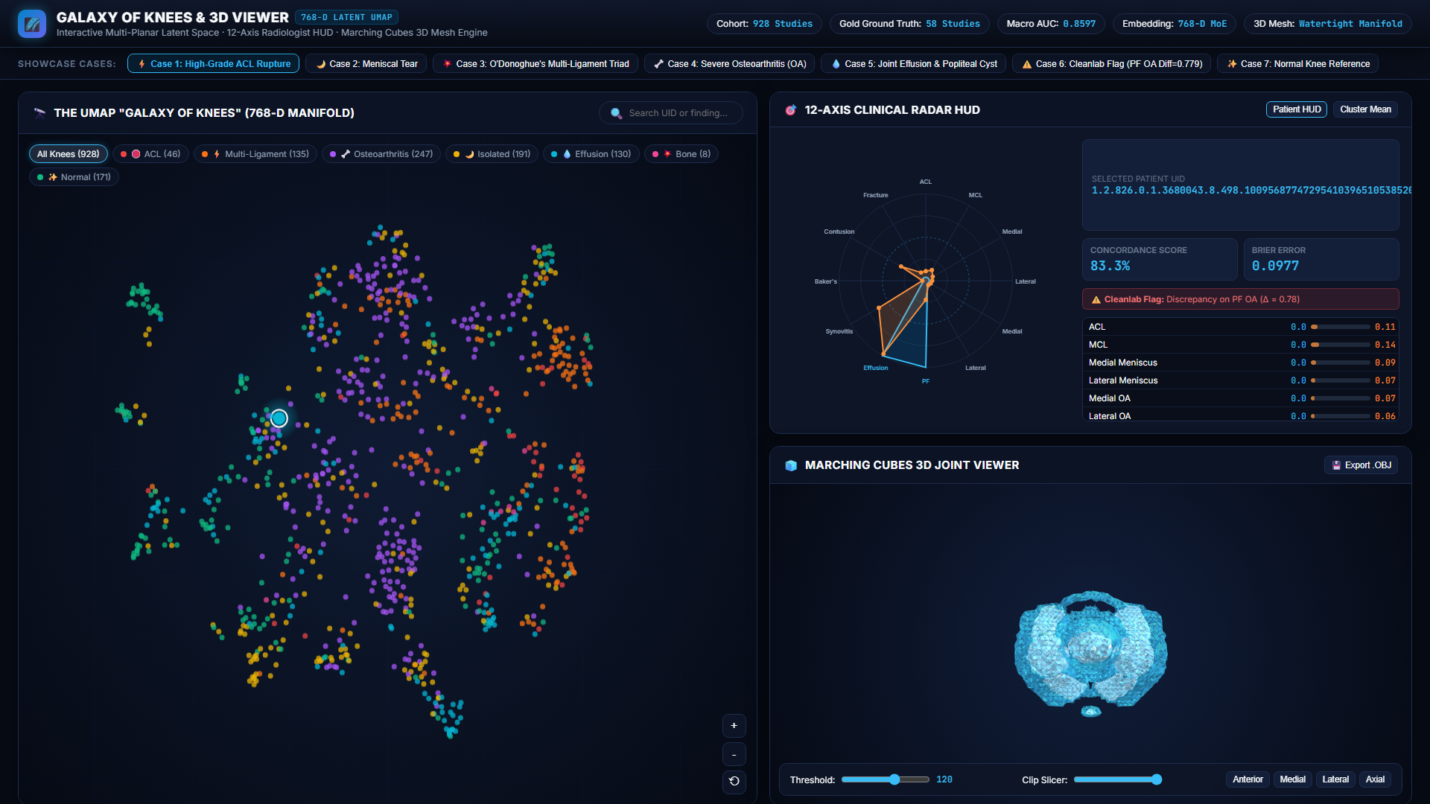The image size is (1430, 804).
Task: Zoom out the UMAP with minus button
Action: click(734, 754)
